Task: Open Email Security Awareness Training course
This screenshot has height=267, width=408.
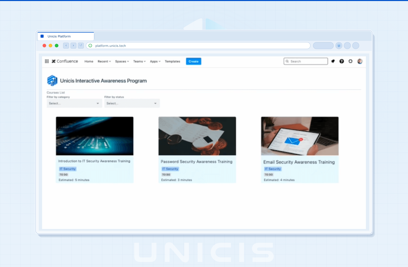Action: tap(299, 162)
